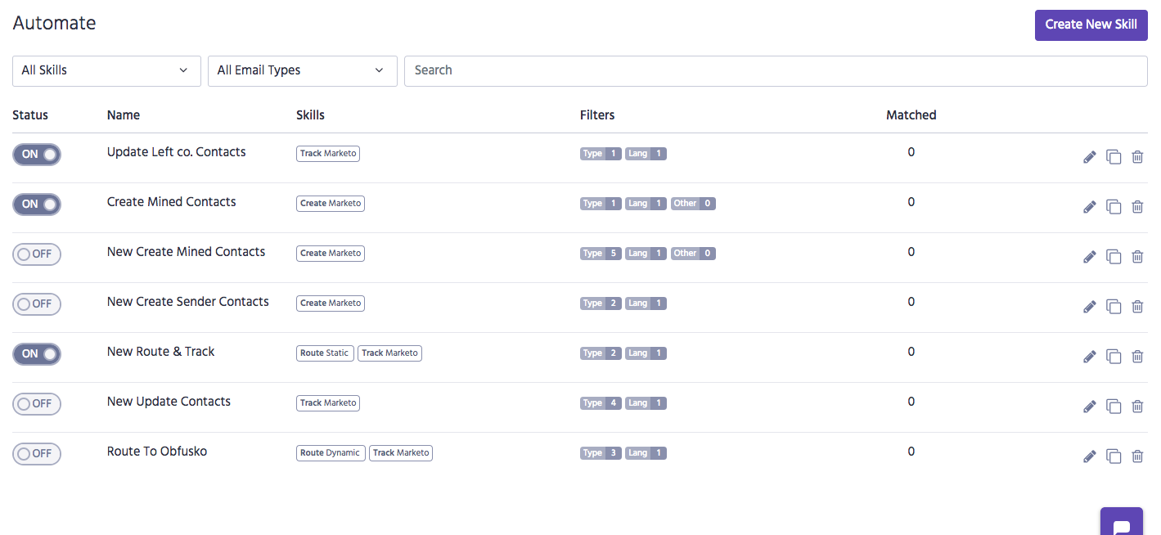Duplicate the New Route & Track skill
Image resolution: width=1161 pixels, height=535 pixels.
pos(1114,357)
